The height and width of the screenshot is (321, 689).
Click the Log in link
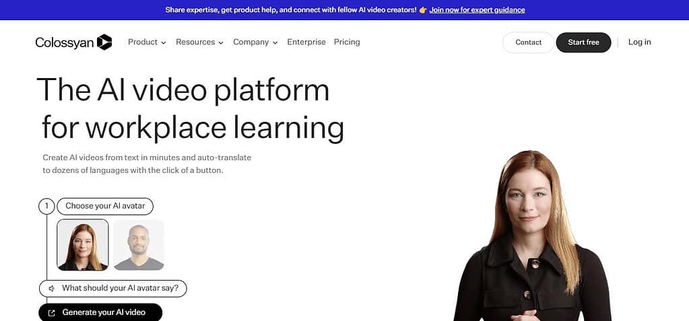[639, 42]
